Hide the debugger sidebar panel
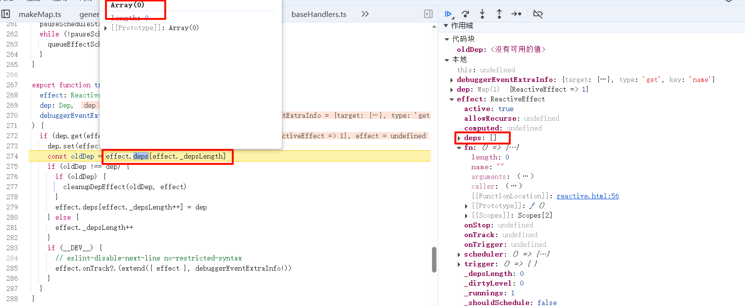This screenshot has height=306, width=745. [428, 14]
